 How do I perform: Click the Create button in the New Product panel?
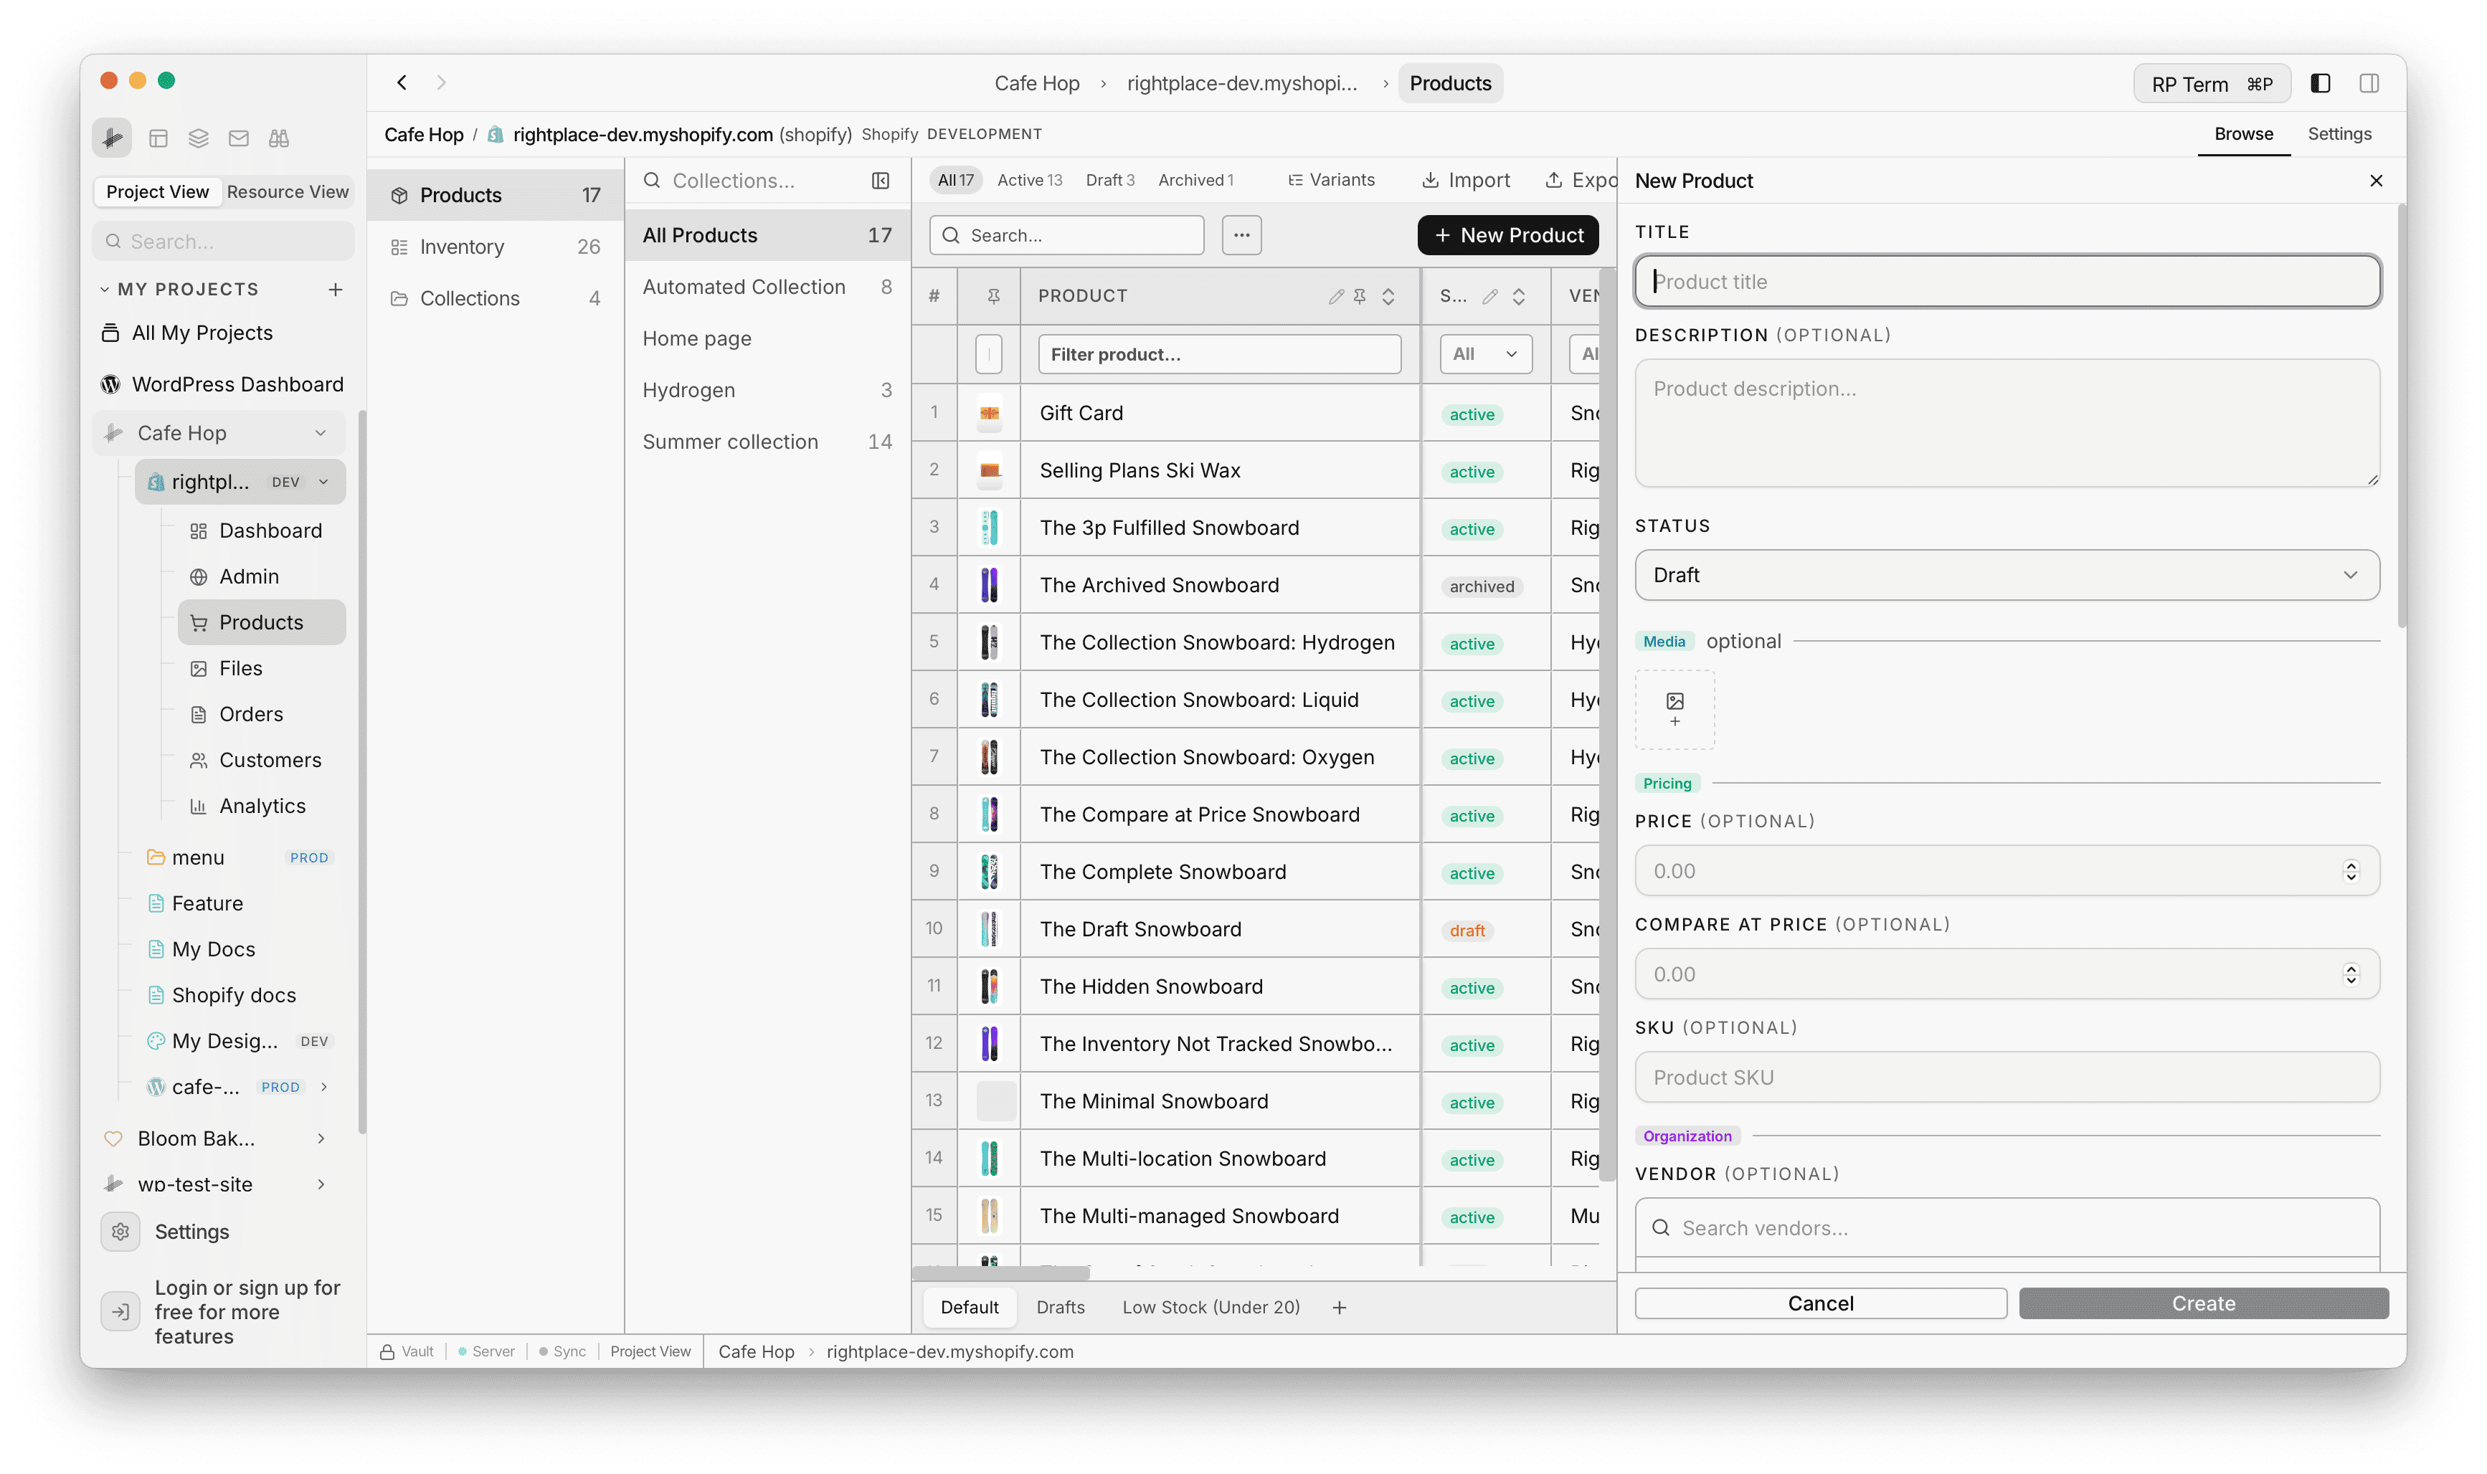pyautogui.click(x=2203, y=1303)
